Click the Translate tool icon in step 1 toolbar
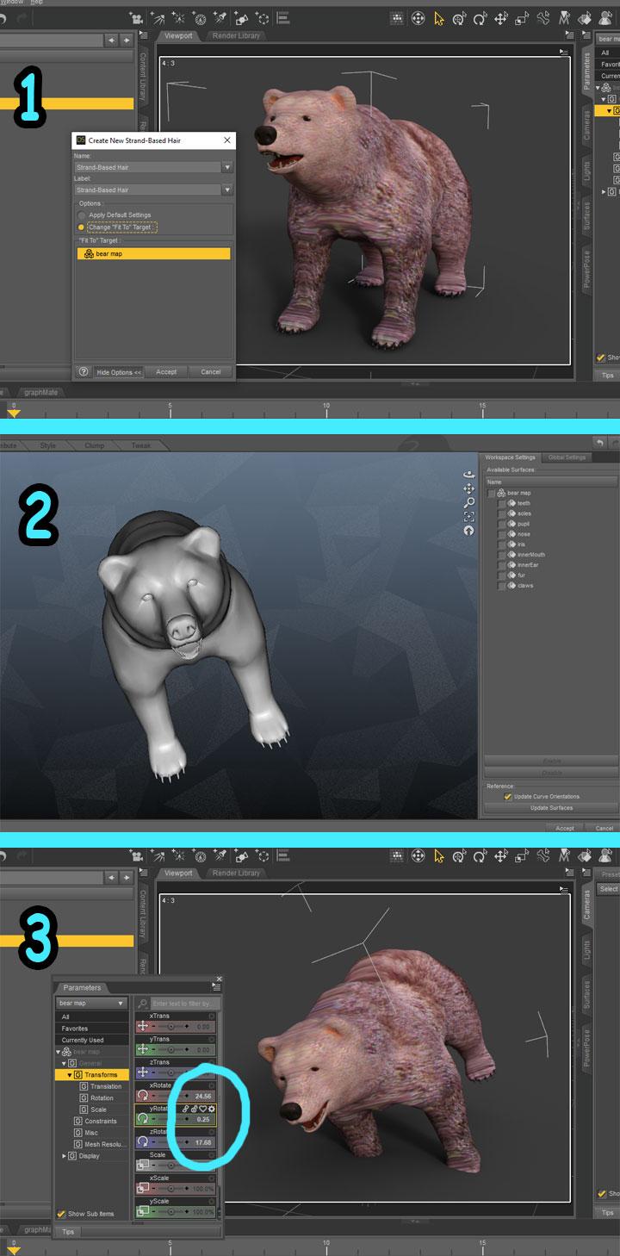The width and height of the screenshot is (620, 1256). (x=501, y=17)
